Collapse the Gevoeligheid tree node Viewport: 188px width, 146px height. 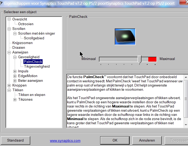(x=15, y=57)
